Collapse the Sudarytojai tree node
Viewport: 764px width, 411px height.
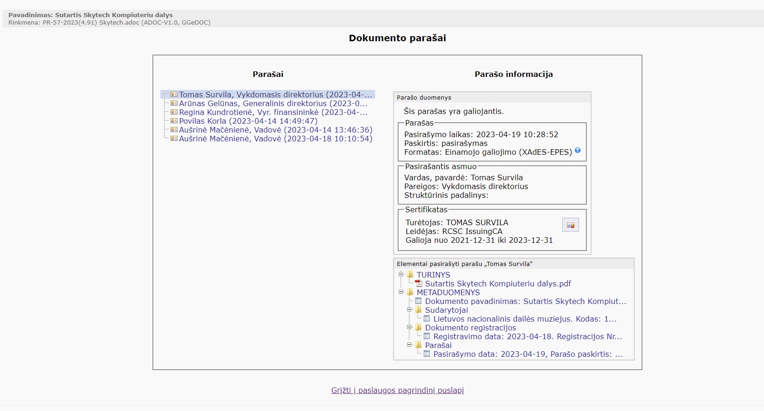[409, 310]
